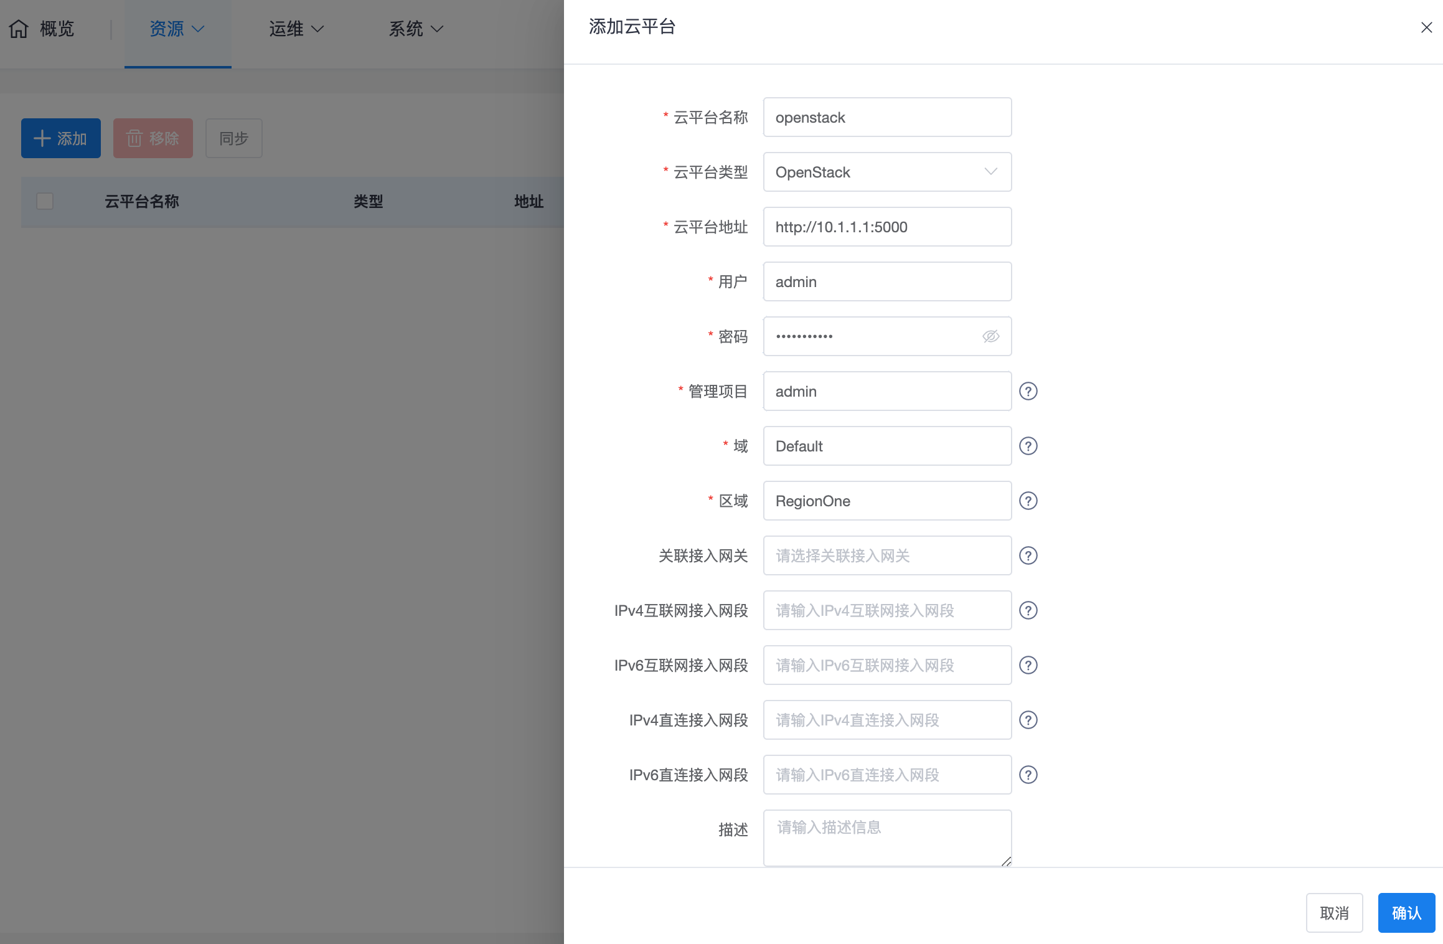Open the 运维 menu
This screenshot has height=944, width=1443.
(296, 29)
